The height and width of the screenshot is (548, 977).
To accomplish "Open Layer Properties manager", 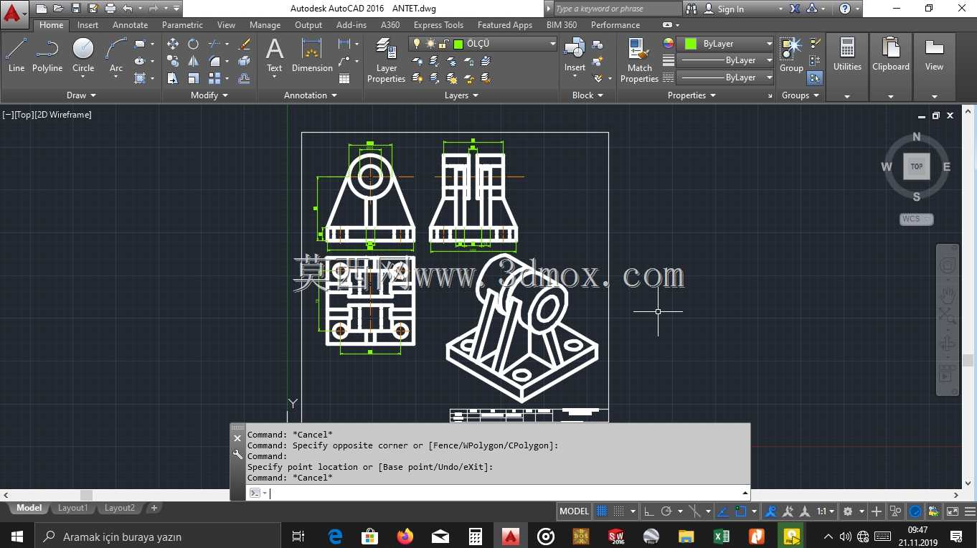I will pos(386,61).
